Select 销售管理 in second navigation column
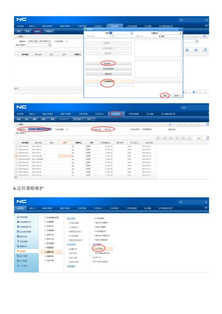The width and height of the screenshot is (222, 314). [x=50, y=248]
